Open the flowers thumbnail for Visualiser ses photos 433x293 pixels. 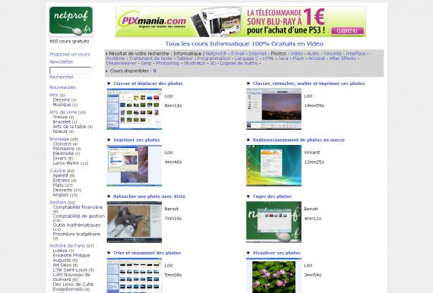point(273,276)
